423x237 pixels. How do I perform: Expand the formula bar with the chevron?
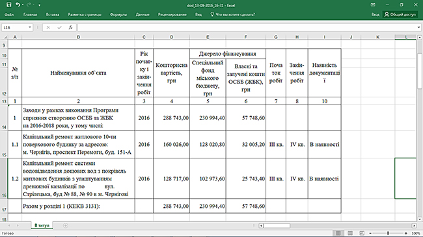[418, 27]
